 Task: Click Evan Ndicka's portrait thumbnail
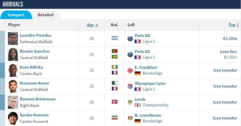(13, 70)
